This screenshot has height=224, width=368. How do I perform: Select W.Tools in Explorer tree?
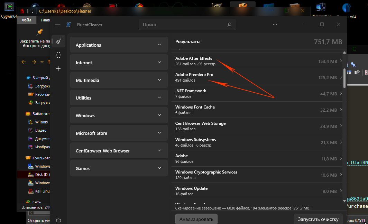[x=38, y=122]
